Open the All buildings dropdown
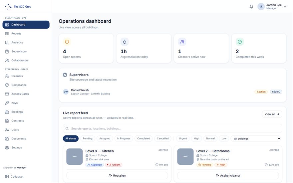Image resolution: width=293 pixels, height=183 pixels. click(256, 138)
